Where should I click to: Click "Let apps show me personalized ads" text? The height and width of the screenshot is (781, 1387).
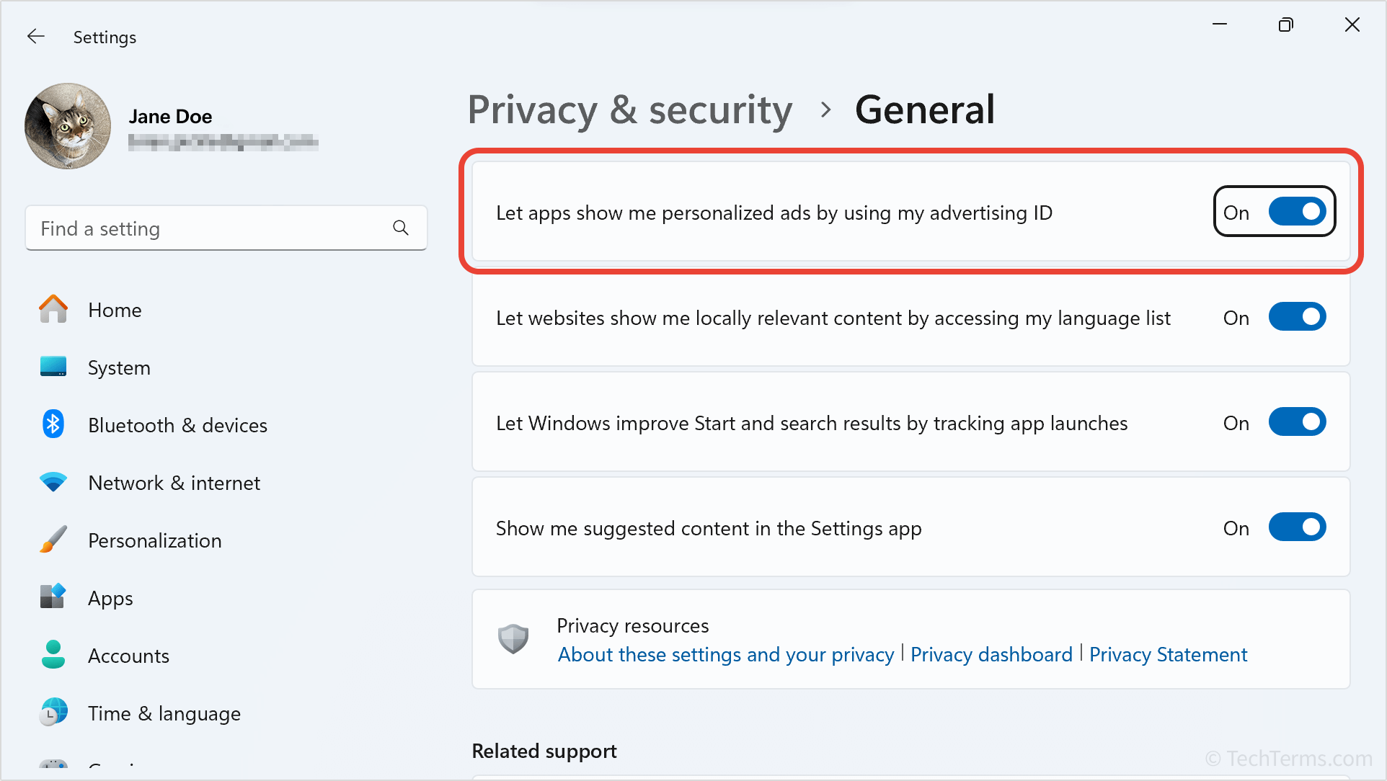774,213
